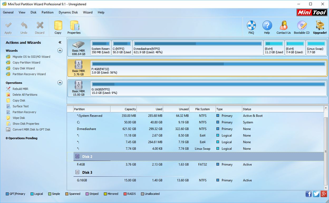329x203 pixels.
Task: Launch the Copy Partition Wizard link
Action: click(x=26, y=62)
